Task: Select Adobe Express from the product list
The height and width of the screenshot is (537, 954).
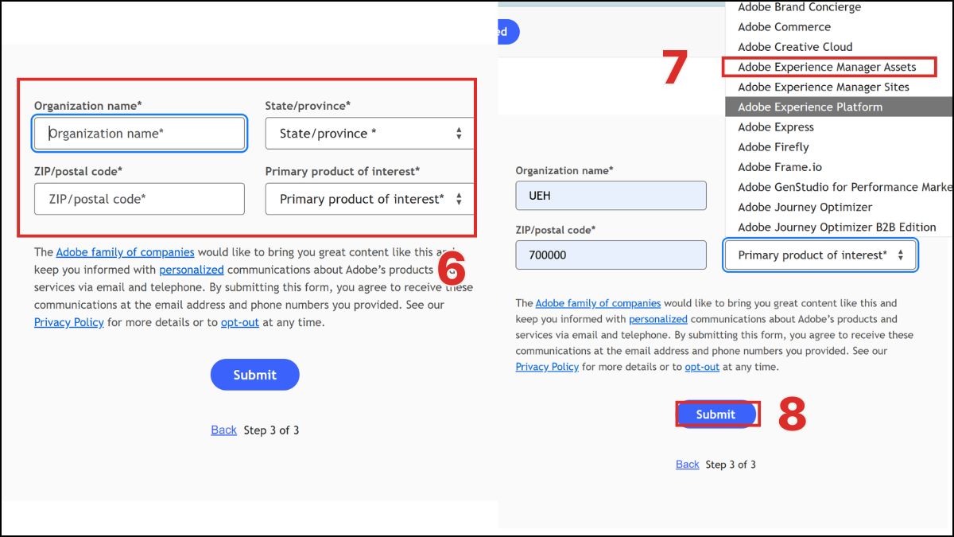Action: tap(775, 127)
